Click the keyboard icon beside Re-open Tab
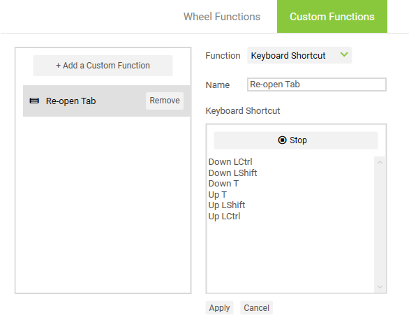This screenshot has height=322, width=409. click(34, 101)
